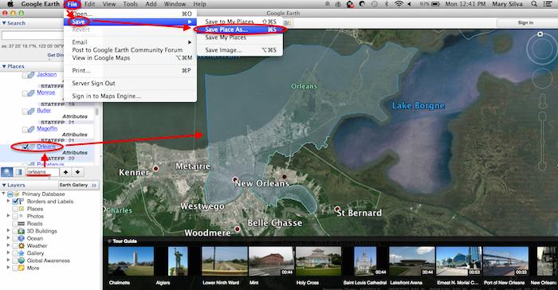The image size is (558, 290).
Task: Click the Global Awareness layer icon
Action: pyautogui.click(x=22, y=261)
